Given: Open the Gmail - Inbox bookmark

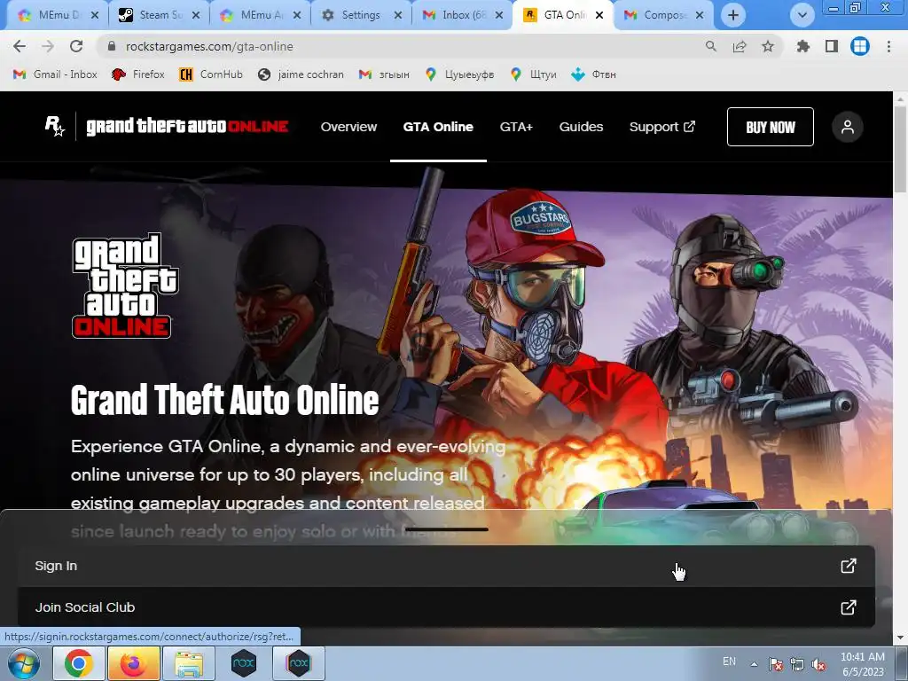Looking at the screenshot, I should [x=55, y=74].
